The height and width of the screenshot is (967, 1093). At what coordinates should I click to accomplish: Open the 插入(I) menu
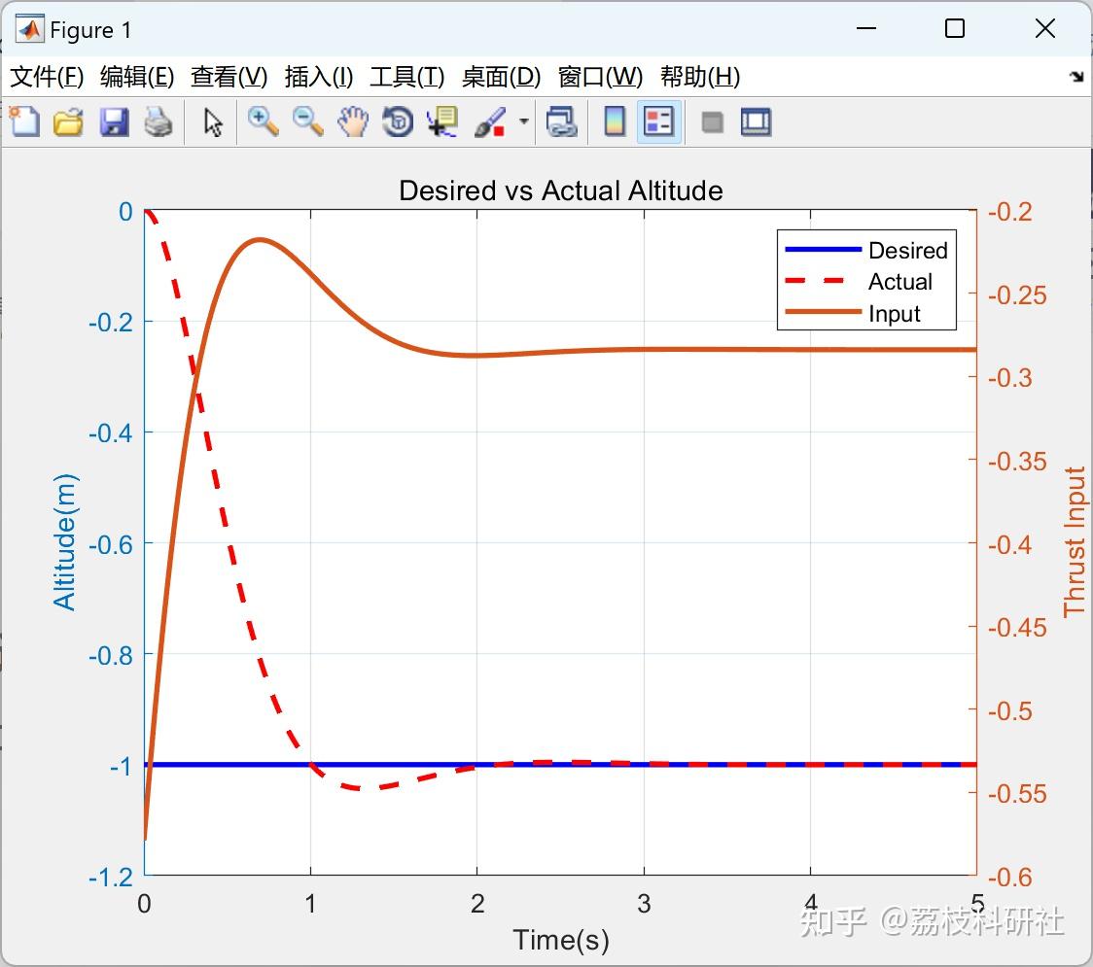coord(318,77)
